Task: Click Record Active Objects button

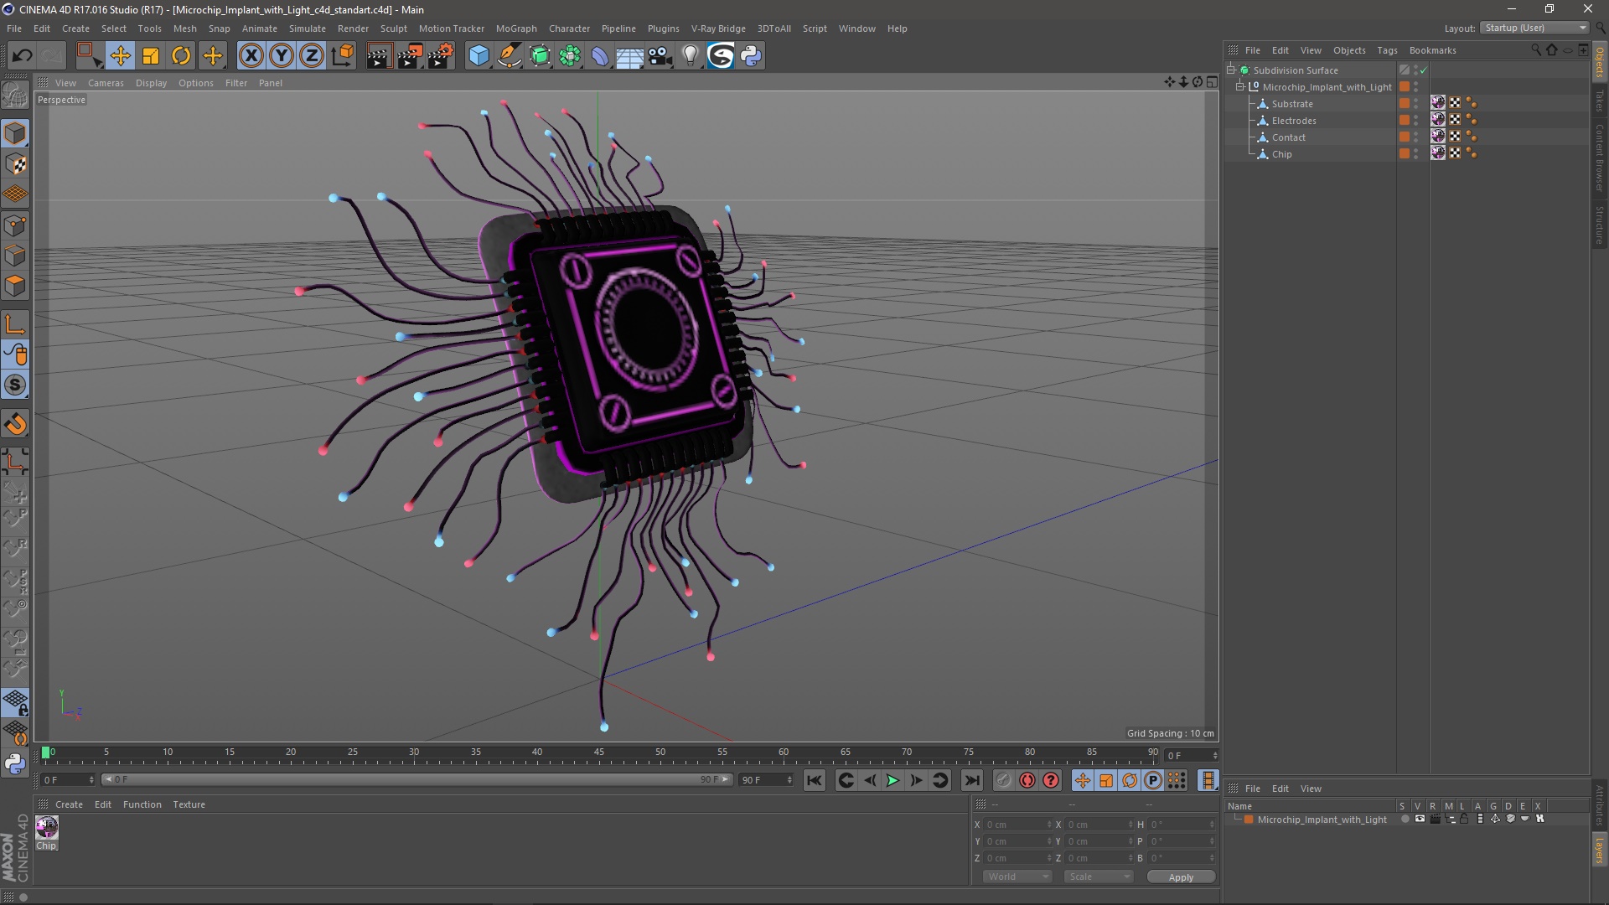Action: (x=1004, y=781)
